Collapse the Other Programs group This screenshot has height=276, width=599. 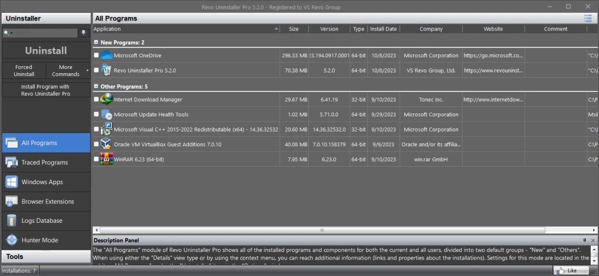pos(97,87)
